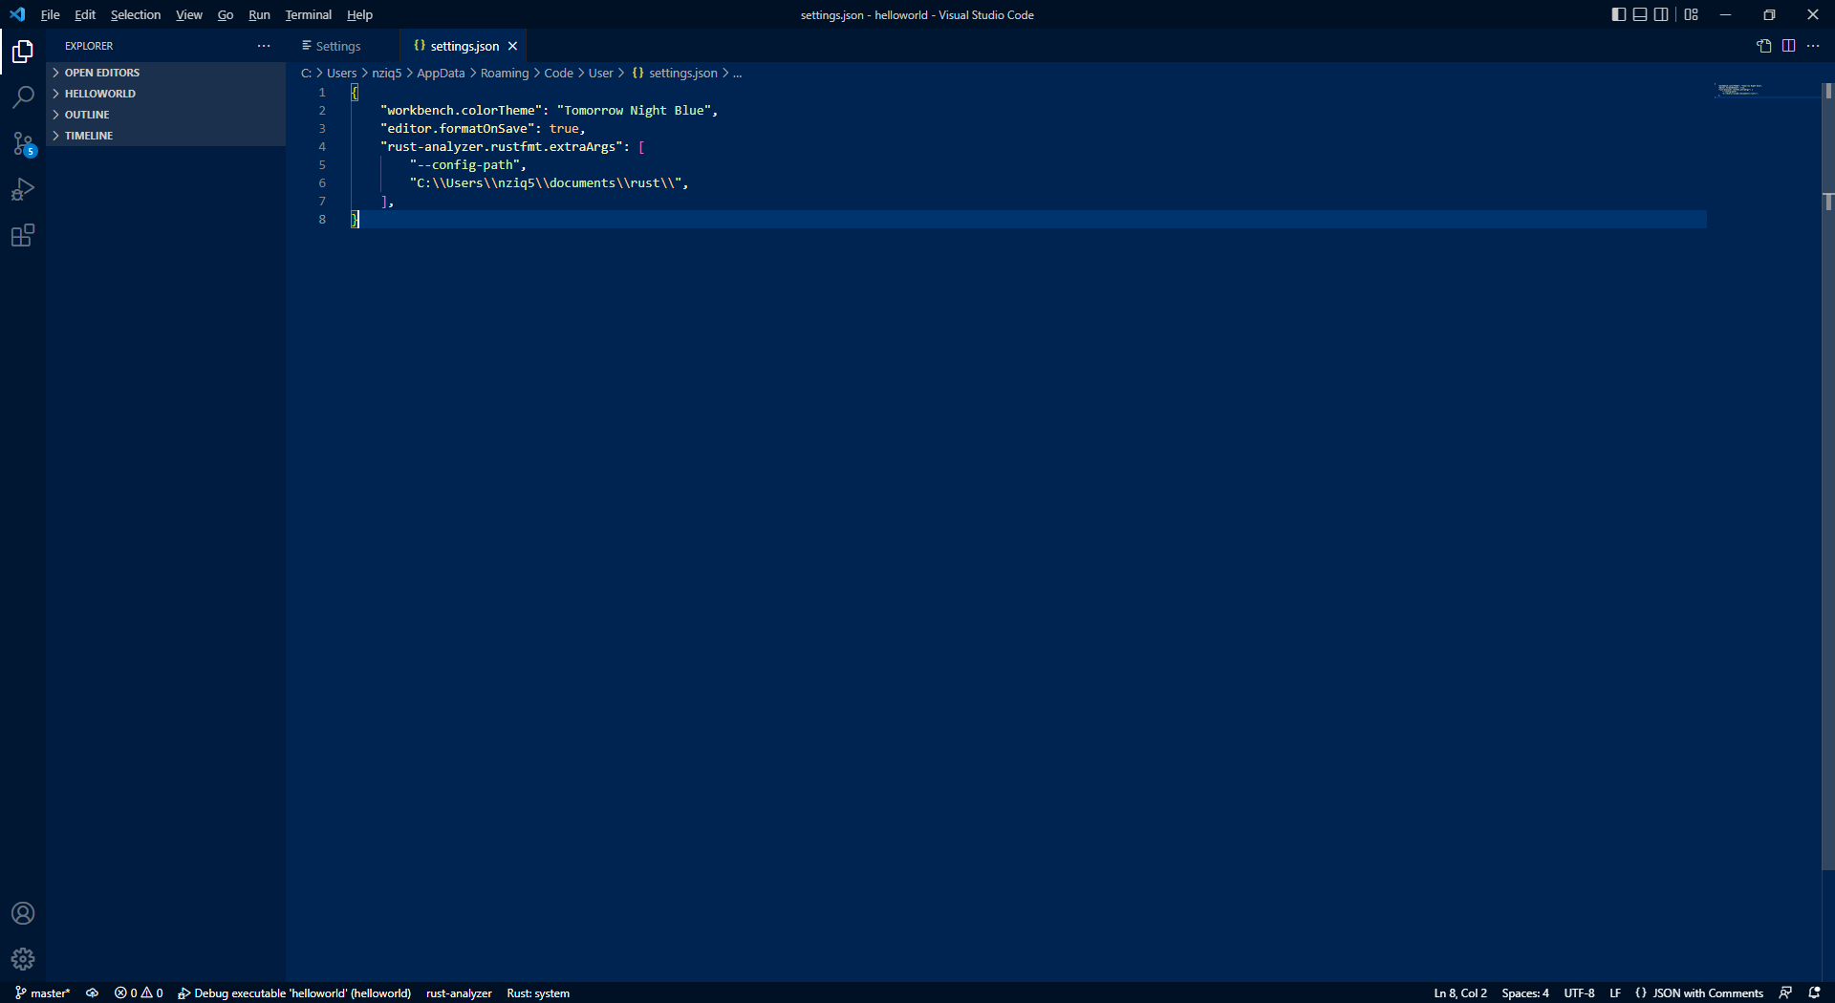
Task: Click Debug executable 'helloworld' in status bar
Action: point(294,993)
